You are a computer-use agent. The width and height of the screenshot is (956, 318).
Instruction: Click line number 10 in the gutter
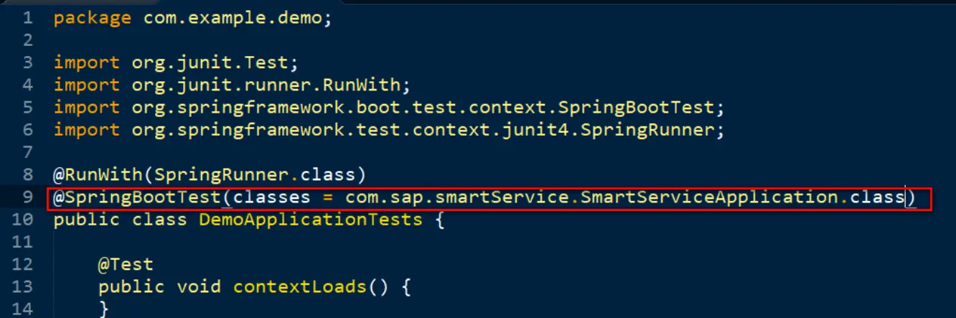(x=22, y=219)
